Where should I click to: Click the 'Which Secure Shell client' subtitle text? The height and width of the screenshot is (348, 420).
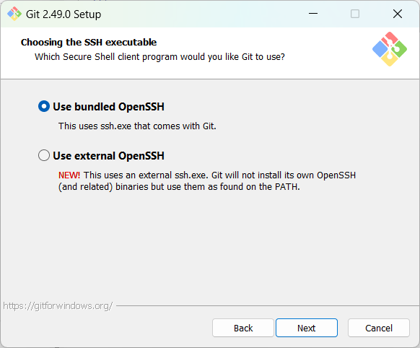159,57
